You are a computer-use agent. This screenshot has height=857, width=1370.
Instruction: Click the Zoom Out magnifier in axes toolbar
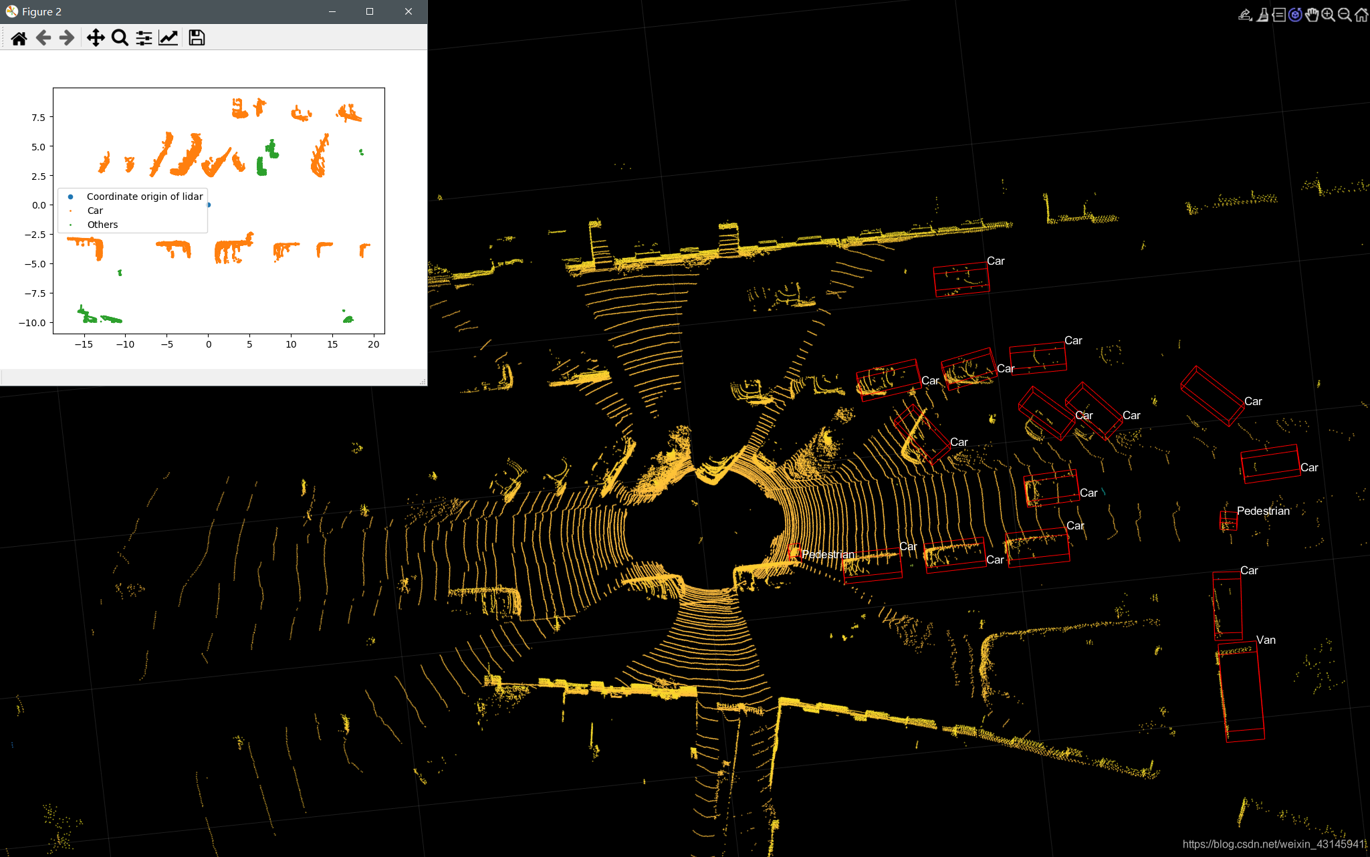point(1345,15)
